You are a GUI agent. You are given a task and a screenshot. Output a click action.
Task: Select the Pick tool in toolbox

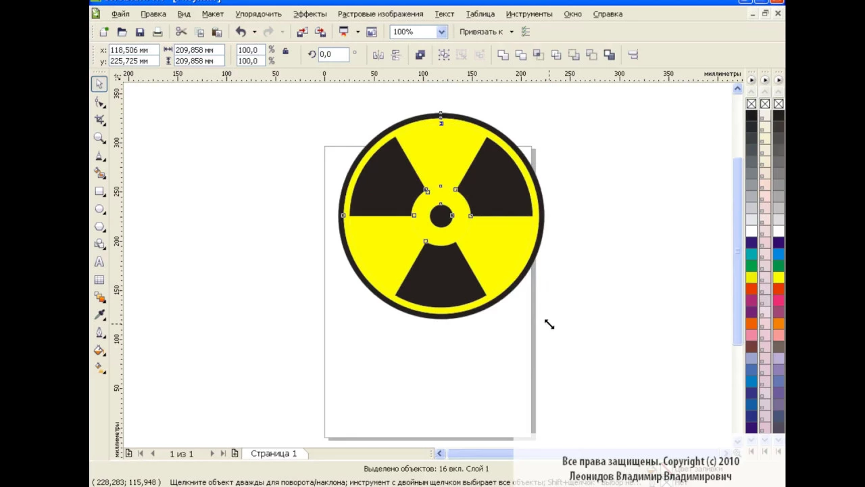tap(99, 84)
